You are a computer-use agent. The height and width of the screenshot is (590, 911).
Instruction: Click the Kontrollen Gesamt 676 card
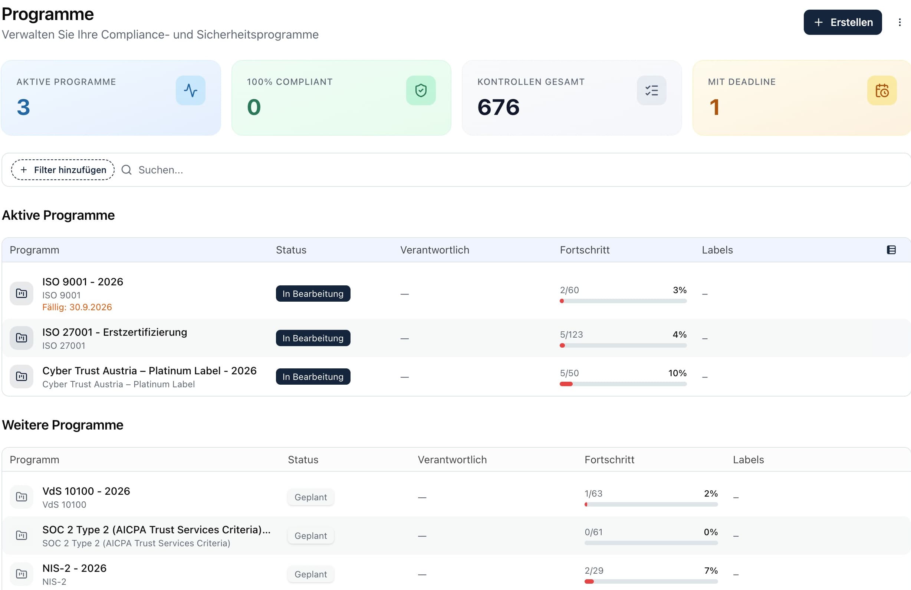pyautogui.click(x=572, y=98)
